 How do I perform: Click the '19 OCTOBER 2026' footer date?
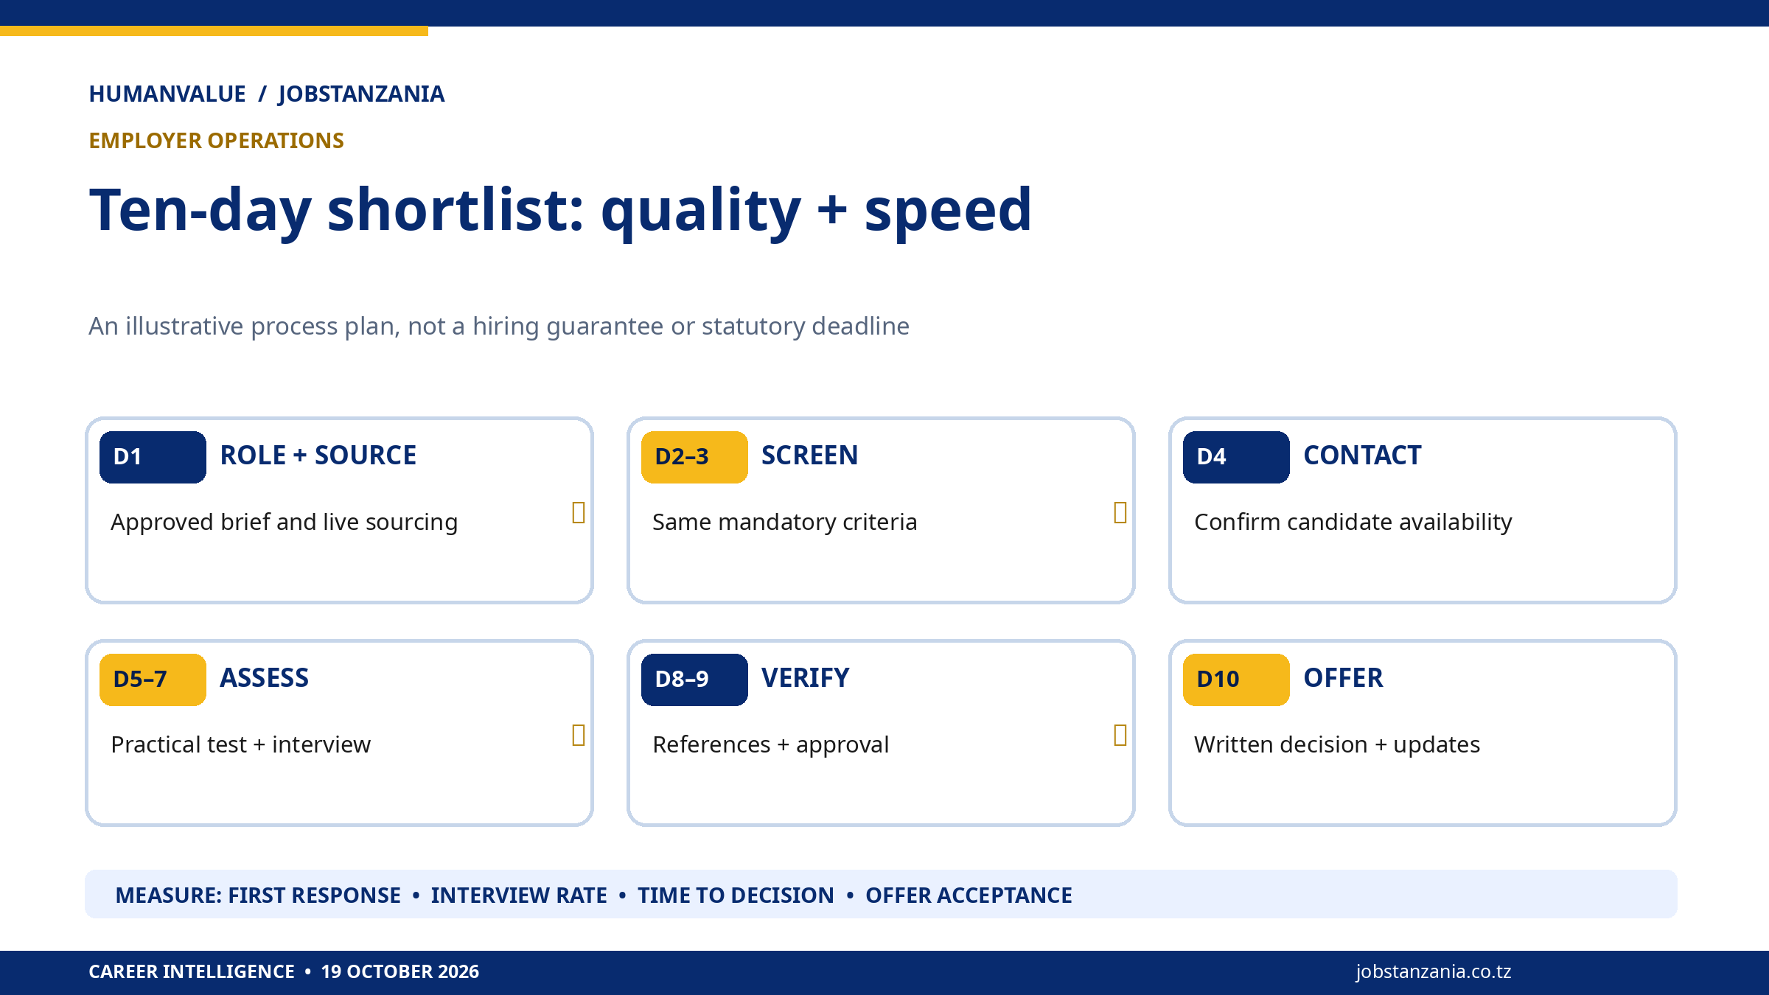click(400, 972)
